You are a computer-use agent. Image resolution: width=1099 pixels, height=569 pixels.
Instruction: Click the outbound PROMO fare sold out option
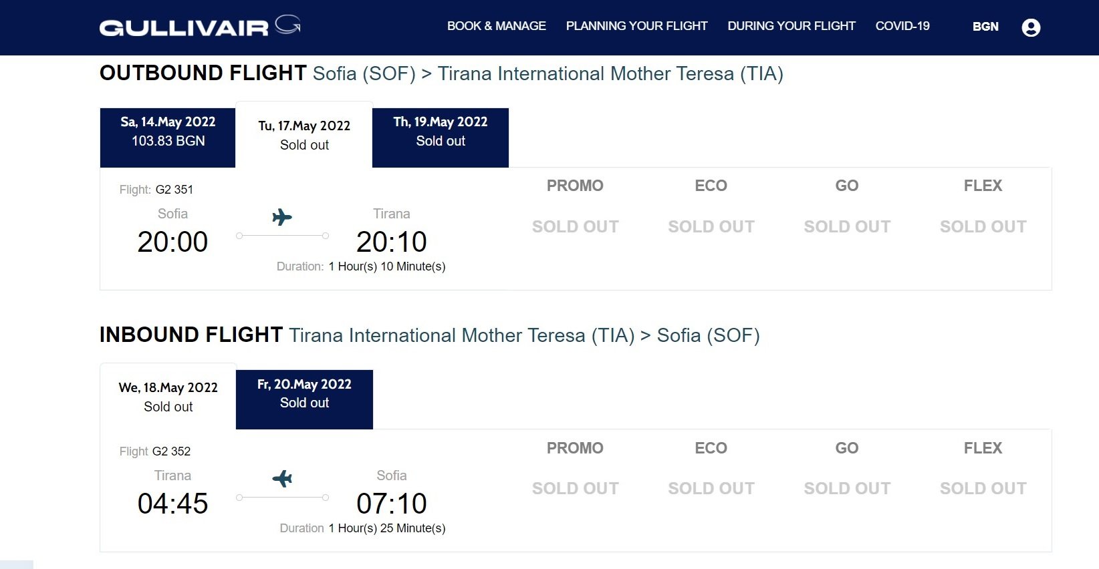(x=575, y=227)
